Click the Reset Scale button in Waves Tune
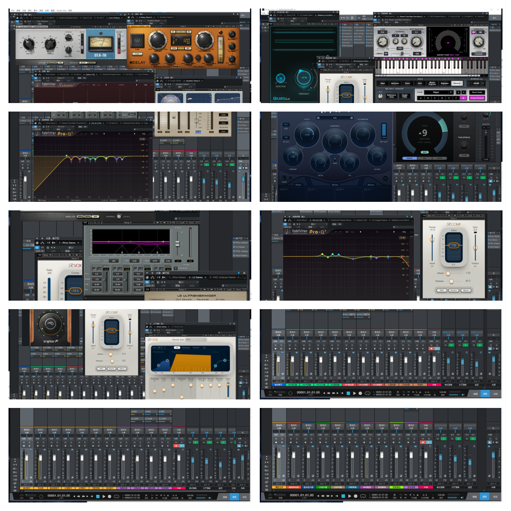511x511 pixels. click(x=477, y=92)
